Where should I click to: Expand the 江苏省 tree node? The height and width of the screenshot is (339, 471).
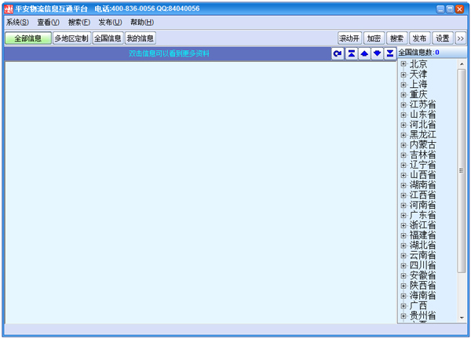coord(403,104)
